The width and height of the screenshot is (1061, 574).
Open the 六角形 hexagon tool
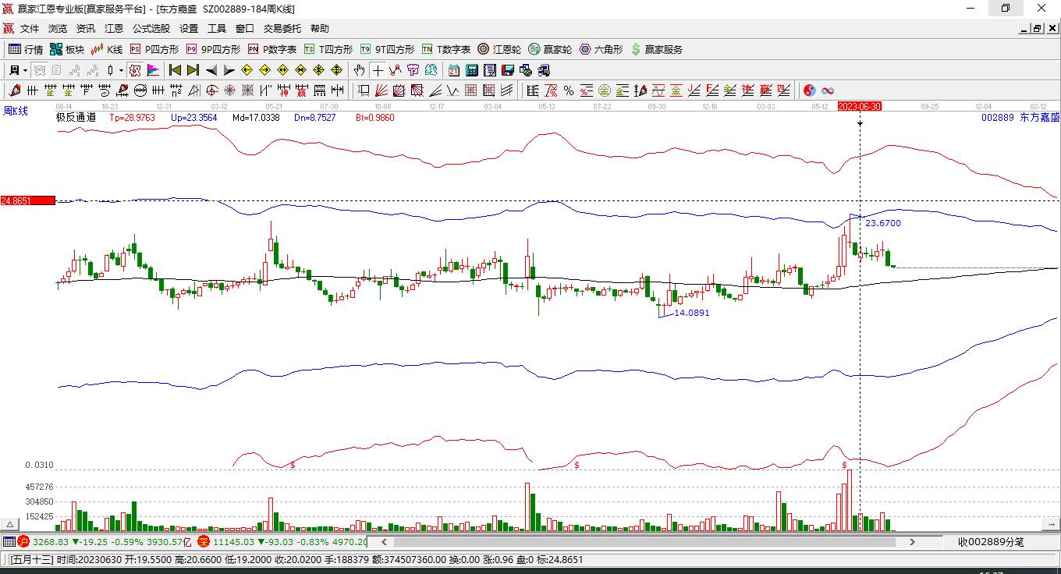[x=601, y=49]
